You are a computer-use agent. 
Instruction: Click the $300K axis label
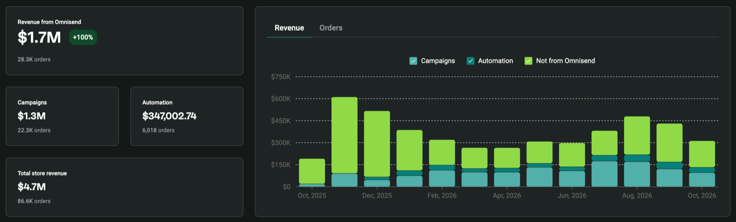tap(281, 143)
